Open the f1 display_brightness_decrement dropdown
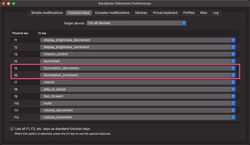The width and height of the screenshot is (250, 145). [x=138, y=40]
